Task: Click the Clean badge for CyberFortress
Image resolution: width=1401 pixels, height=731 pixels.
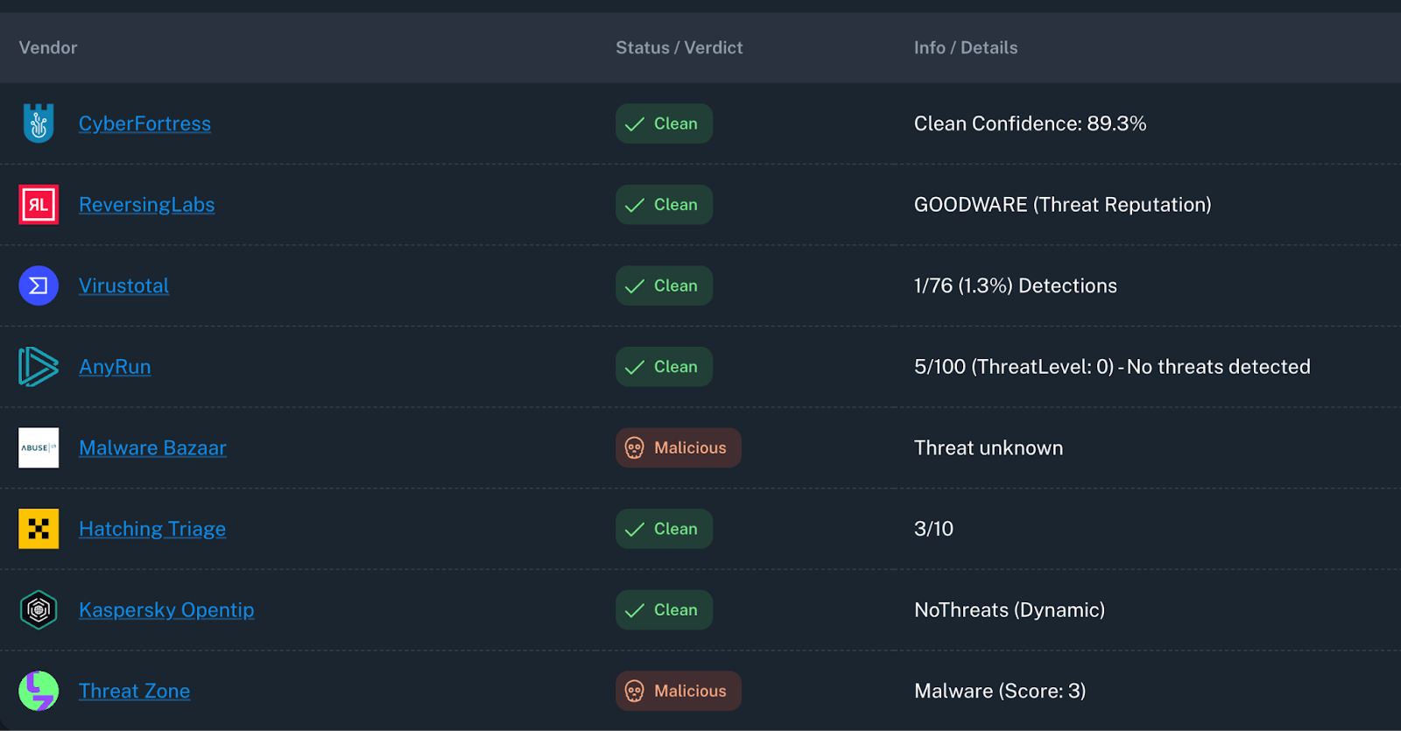Action: point(664,123)
